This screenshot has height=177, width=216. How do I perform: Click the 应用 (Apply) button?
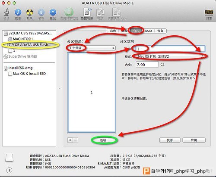(x=194, y=140)
